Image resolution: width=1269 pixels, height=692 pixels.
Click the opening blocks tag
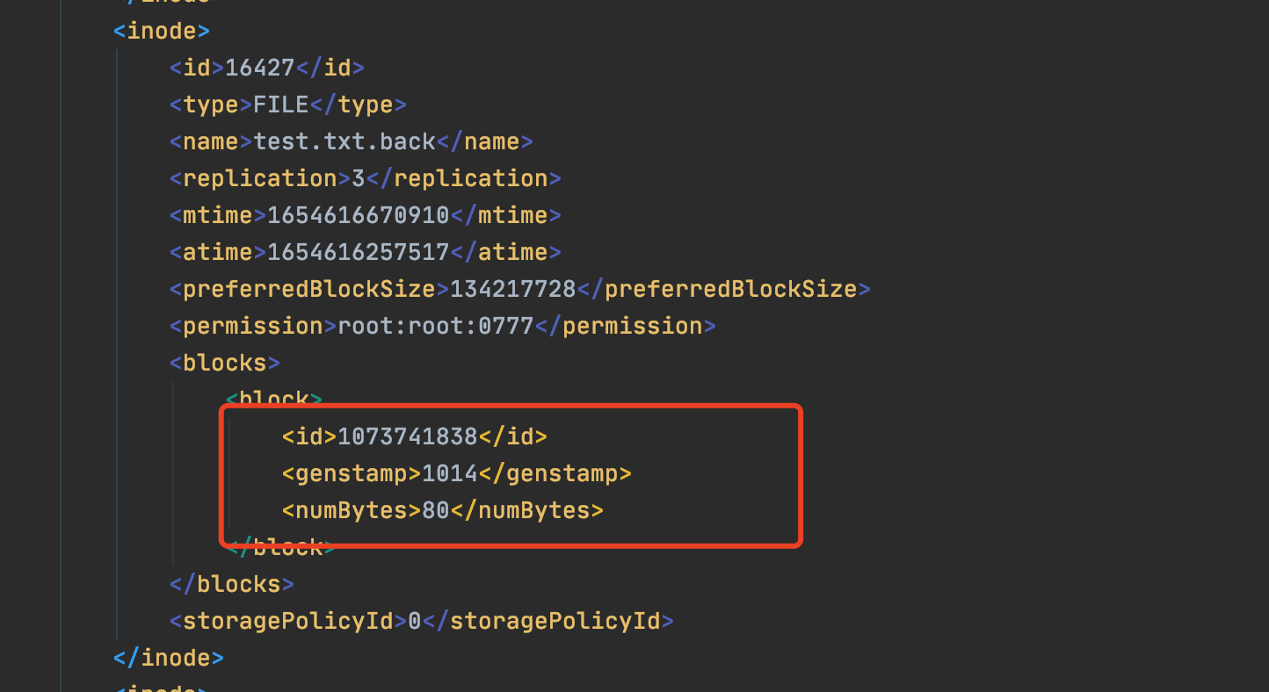(225, 363)
